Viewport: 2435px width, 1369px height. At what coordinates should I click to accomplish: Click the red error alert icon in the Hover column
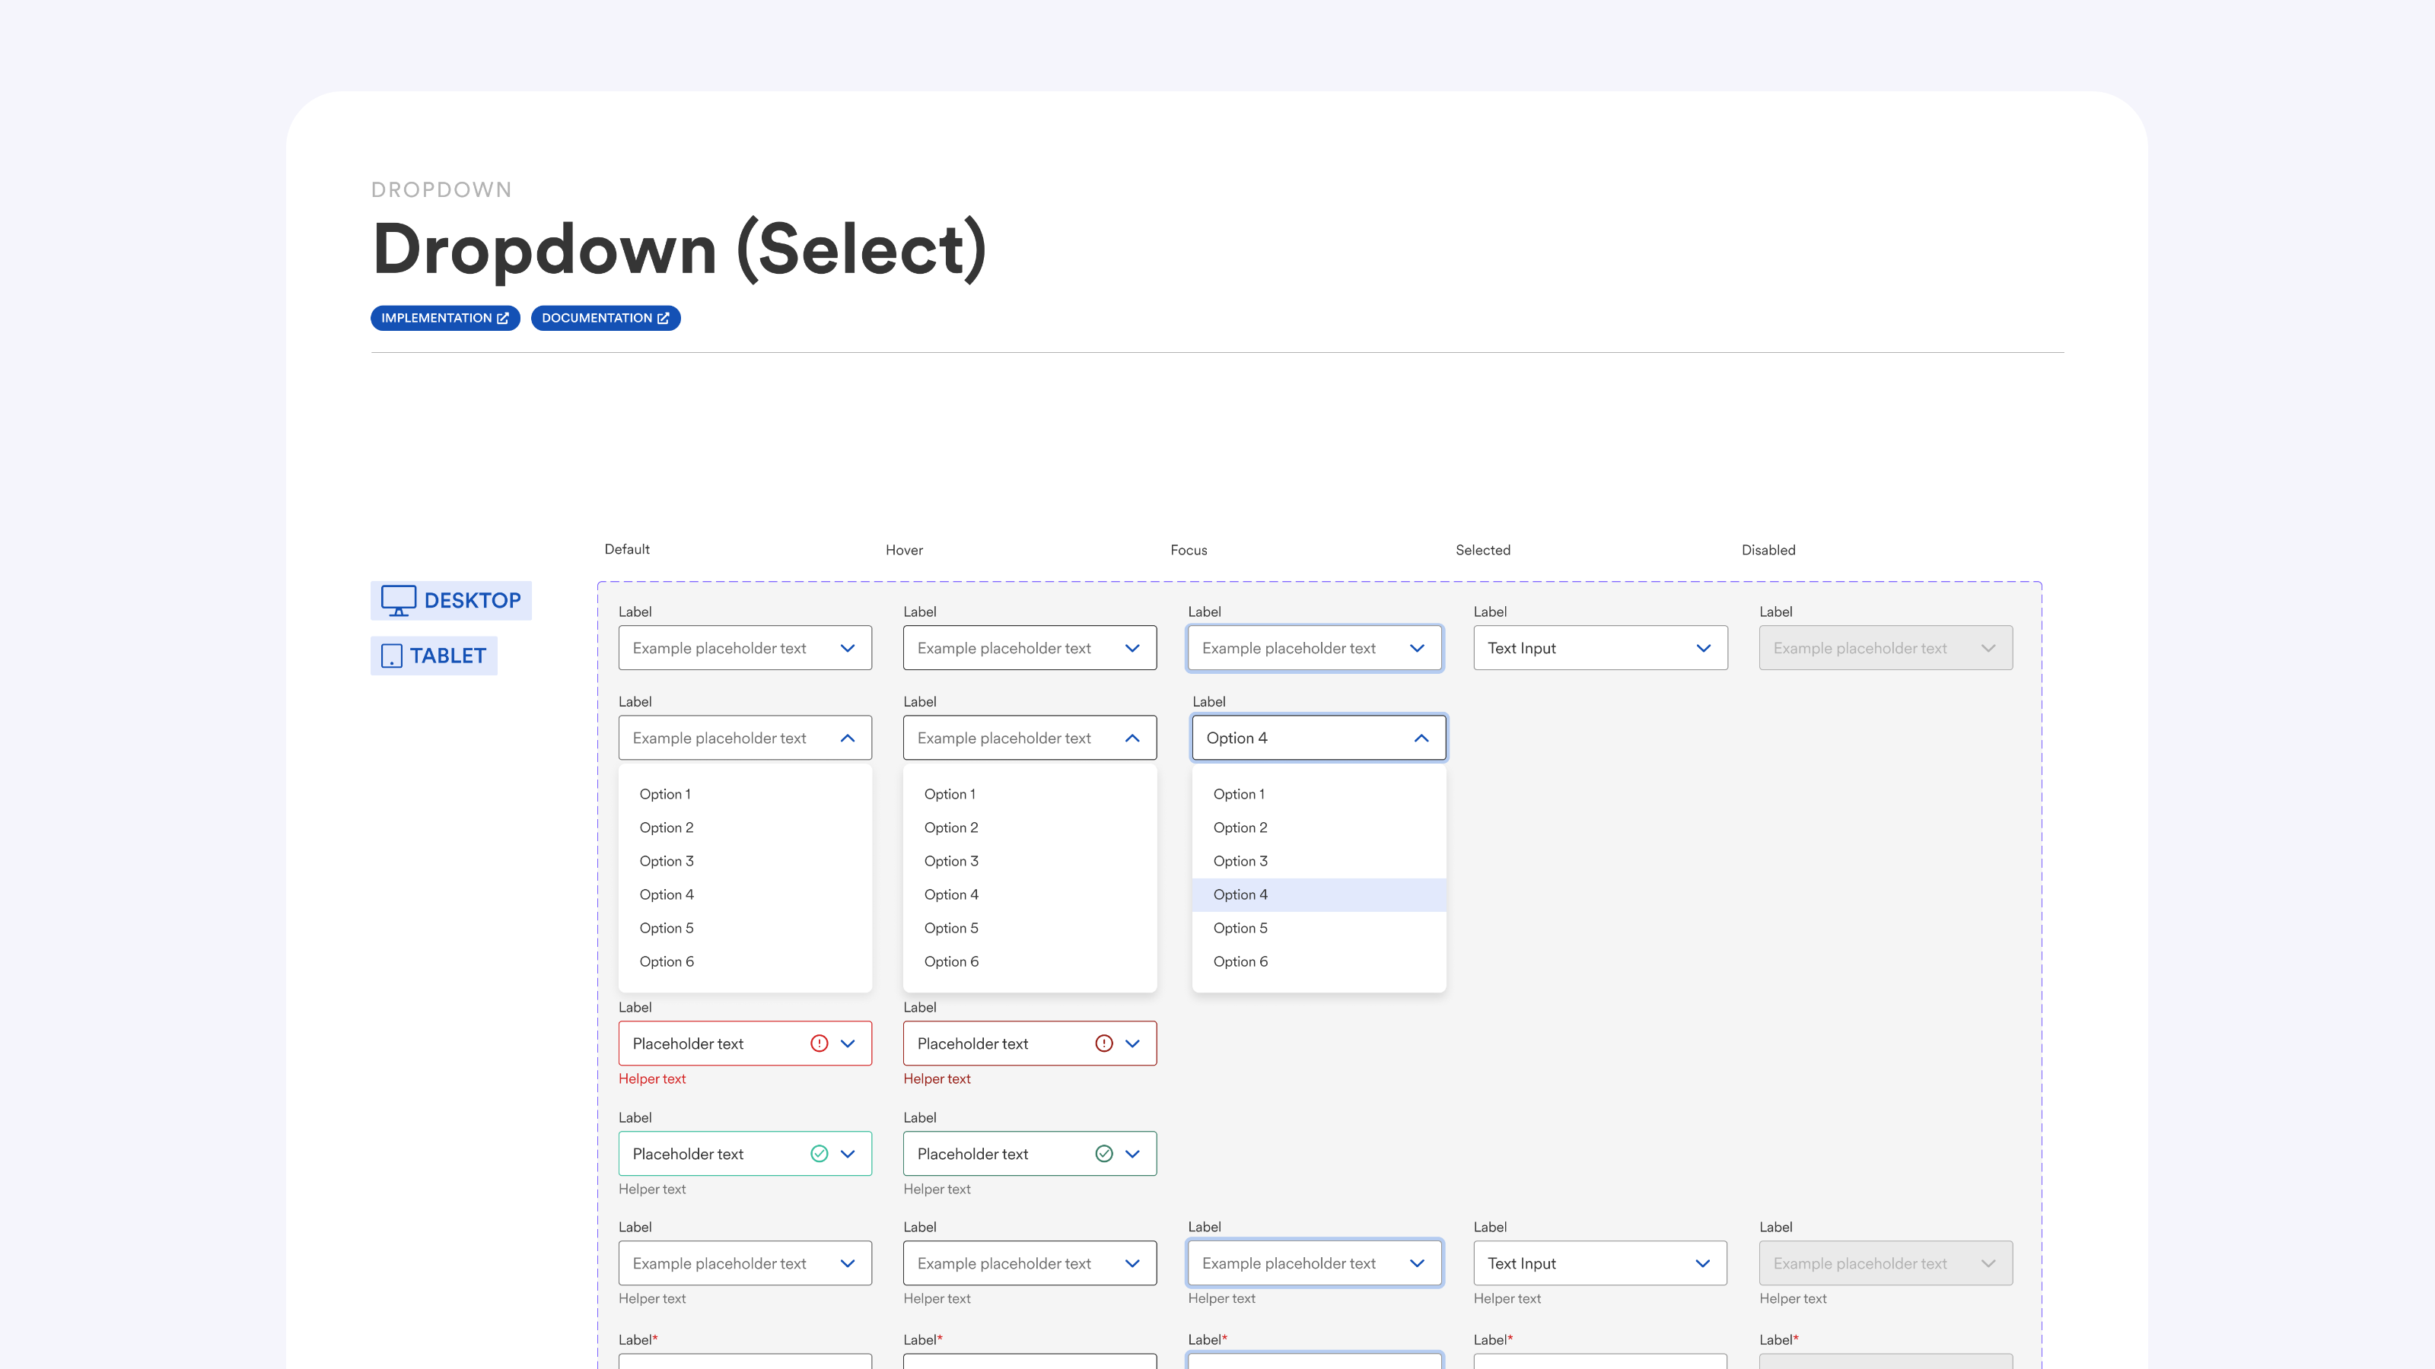coord(1103,1043)
